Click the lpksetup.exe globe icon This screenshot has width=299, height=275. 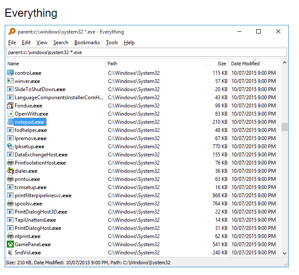(10, 146)
